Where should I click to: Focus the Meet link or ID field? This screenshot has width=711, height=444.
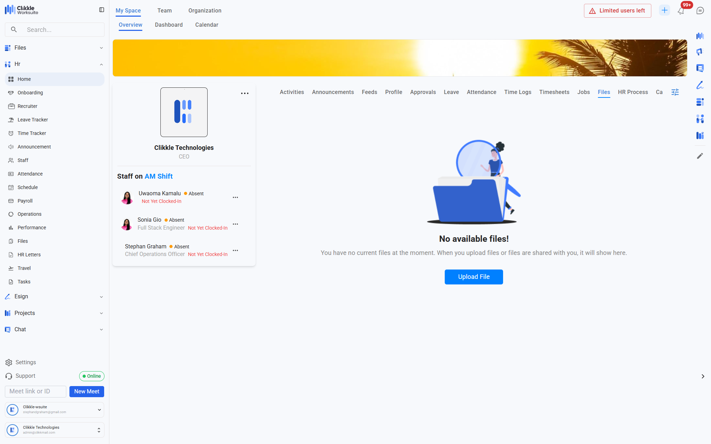tap(35, 391)
